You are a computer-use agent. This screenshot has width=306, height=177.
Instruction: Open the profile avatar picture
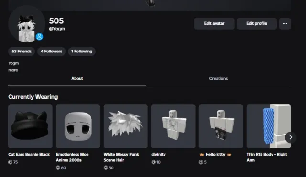point(27,24)
